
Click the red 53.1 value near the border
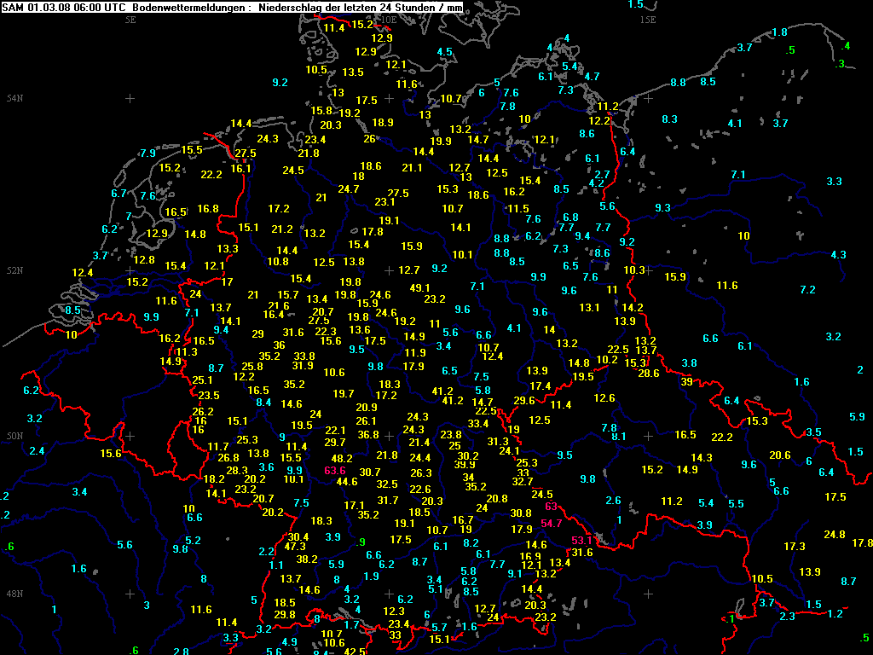point(581,540)
